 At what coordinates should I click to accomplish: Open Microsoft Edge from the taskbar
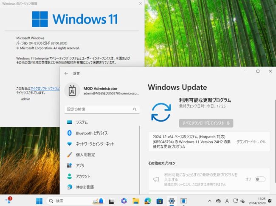[x=147, y=200]
